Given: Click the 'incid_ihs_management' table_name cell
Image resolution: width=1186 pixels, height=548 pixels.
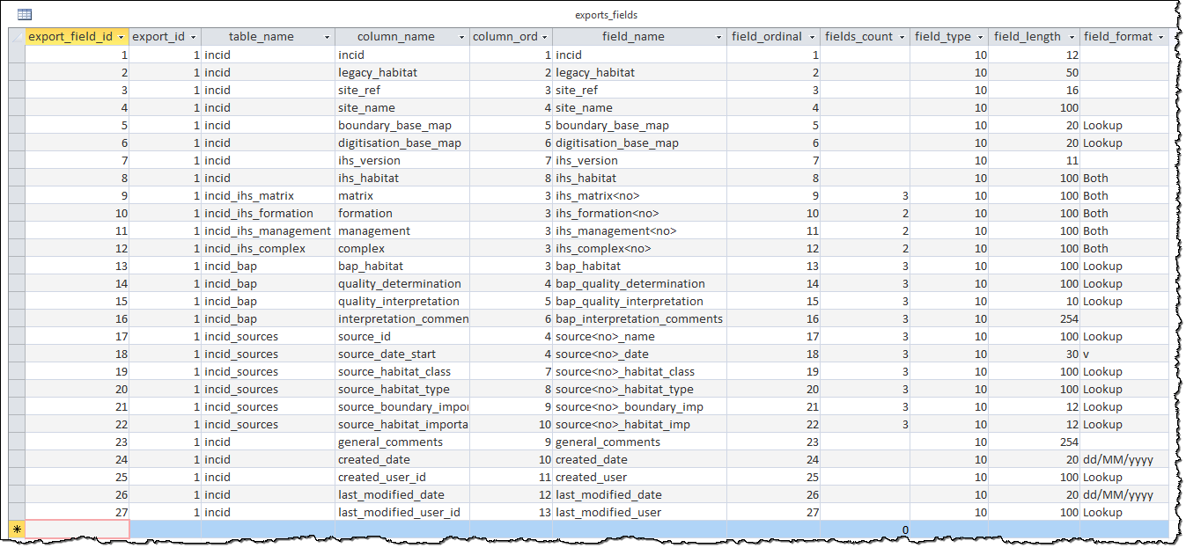Looking at the screenshot, I should 269,230.
